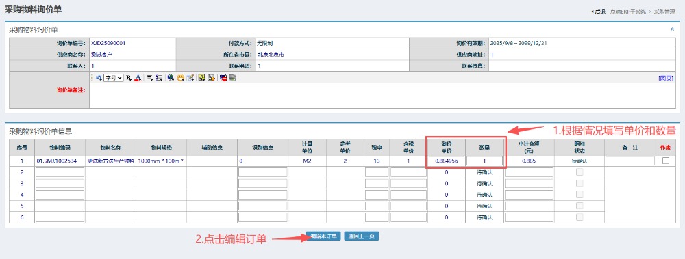Collapse the 采购物料询价单 panel chevron
Image resolution: width=685 pixels, height=259 pixels.
point(672,29)
